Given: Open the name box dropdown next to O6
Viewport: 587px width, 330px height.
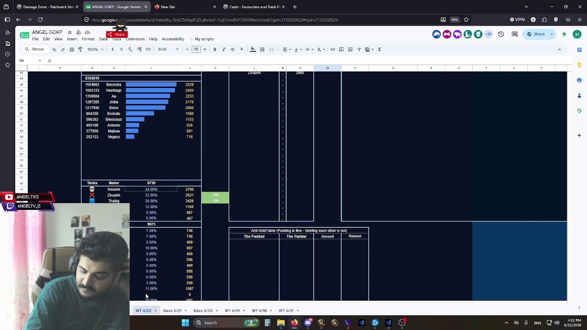Looking at the screenshot, I should [39, 60].
